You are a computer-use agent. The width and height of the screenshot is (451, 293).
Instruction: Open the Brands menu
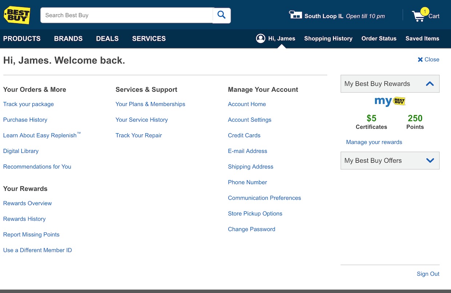tap(68, 39)
